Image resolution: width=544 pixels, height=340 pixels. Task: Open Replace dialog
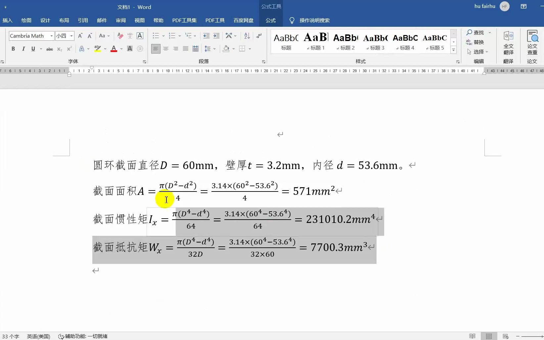(x=475, y=42)
